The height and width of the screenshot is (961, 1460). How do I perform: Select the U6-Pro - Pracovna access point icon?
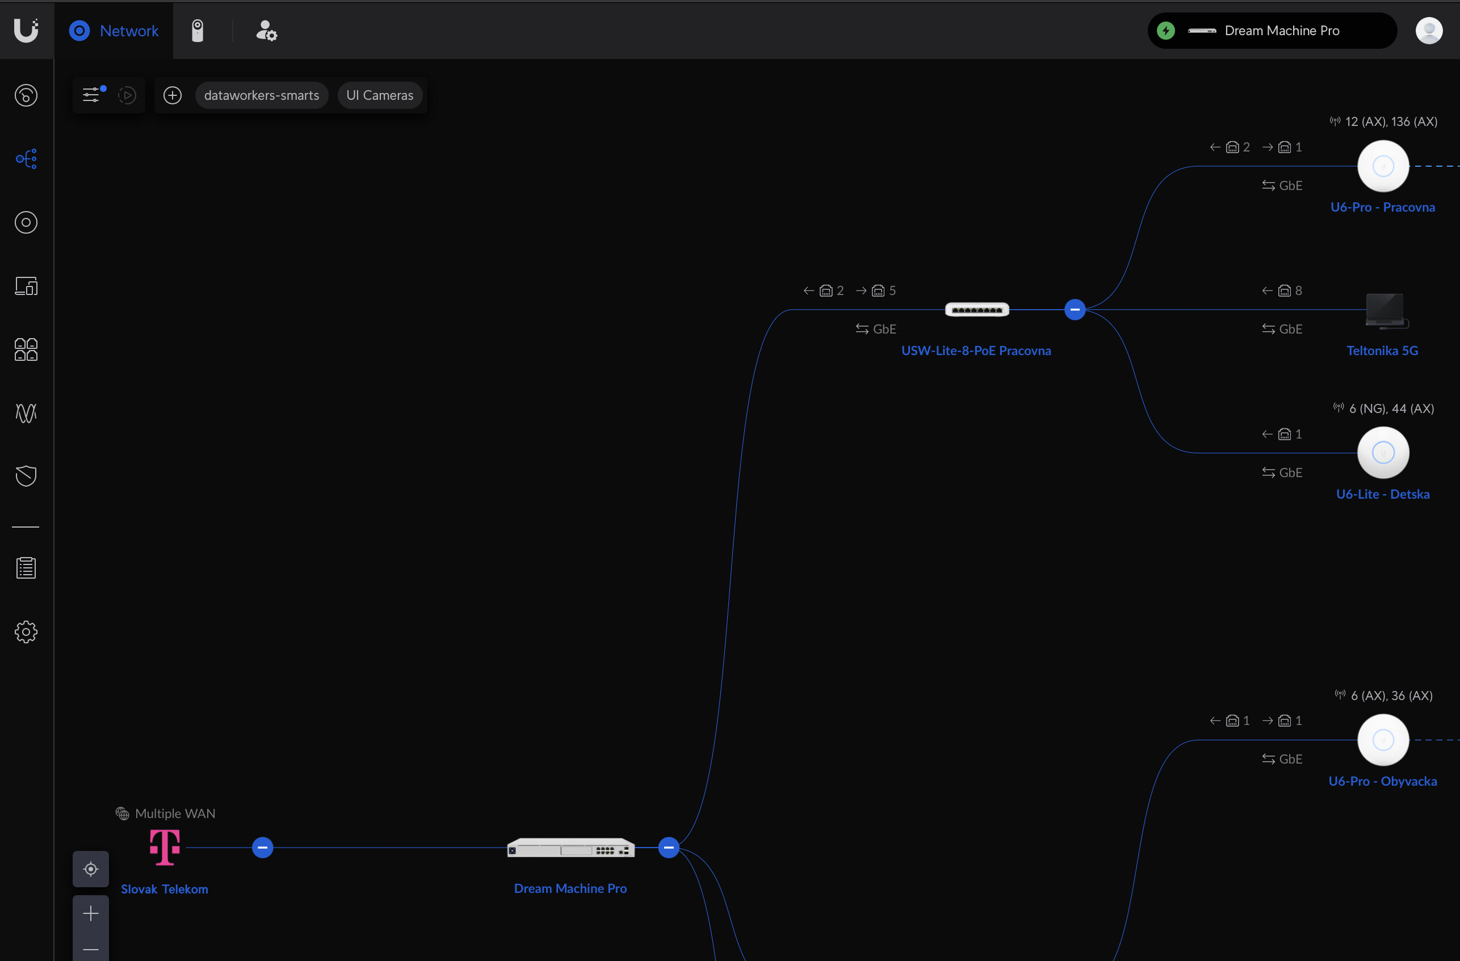(1383, 166)
